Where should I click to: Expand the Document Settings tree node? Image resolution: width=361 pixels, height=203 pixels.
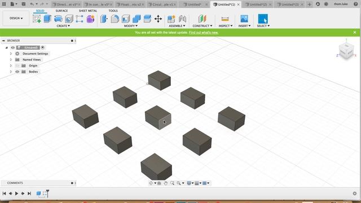11,54
